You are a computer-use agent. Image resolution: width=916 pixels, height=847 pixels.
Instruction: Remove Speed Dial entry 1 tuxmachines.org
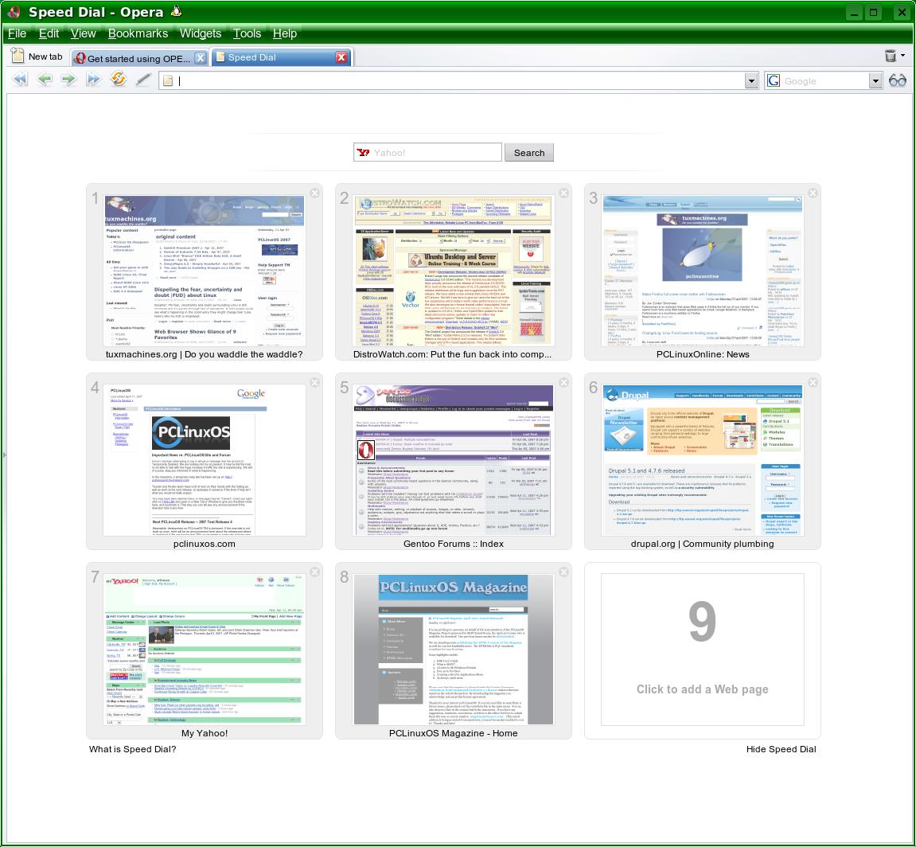[x=315, y=193]
